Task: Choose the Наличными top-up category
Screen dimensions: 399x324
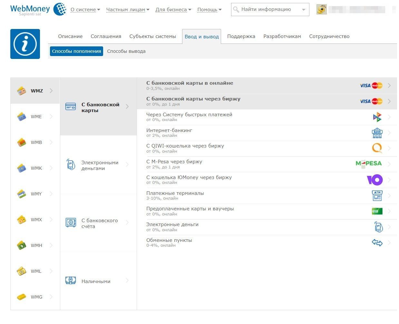Action: [96, 281]
